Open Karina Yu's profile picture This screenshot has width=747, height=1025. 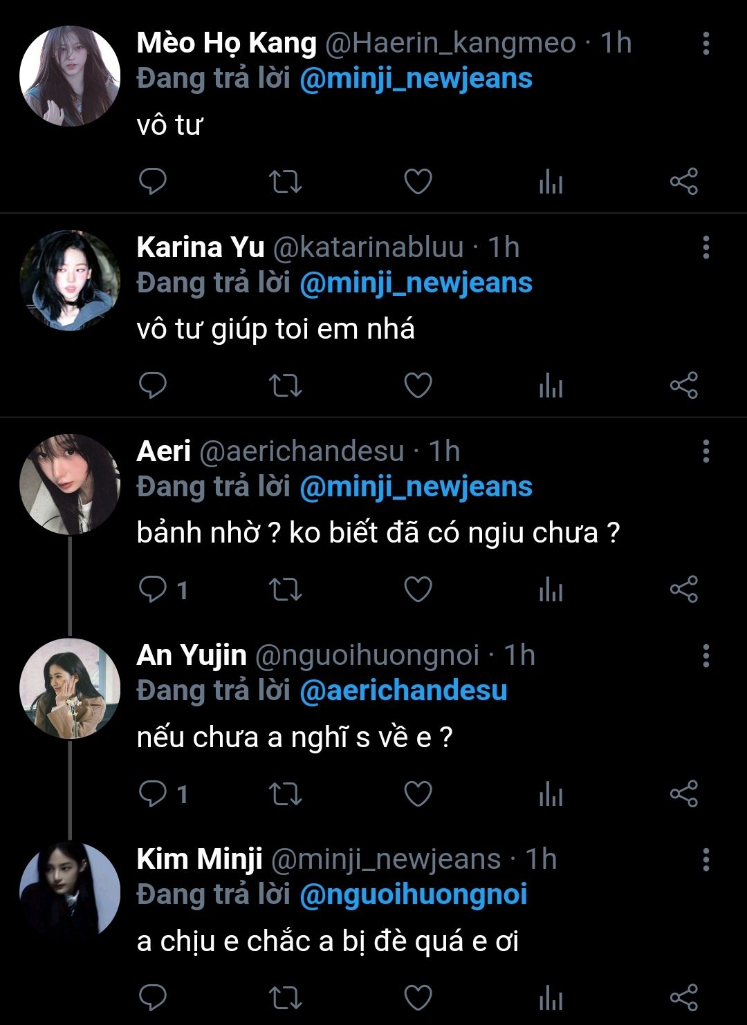click(x=70, y=281)
